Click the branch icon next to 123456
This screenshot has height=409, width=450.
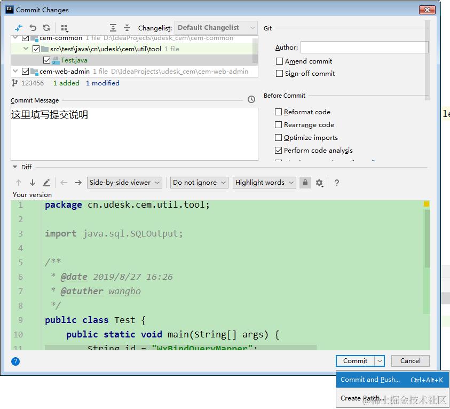(x=14, y=83)
